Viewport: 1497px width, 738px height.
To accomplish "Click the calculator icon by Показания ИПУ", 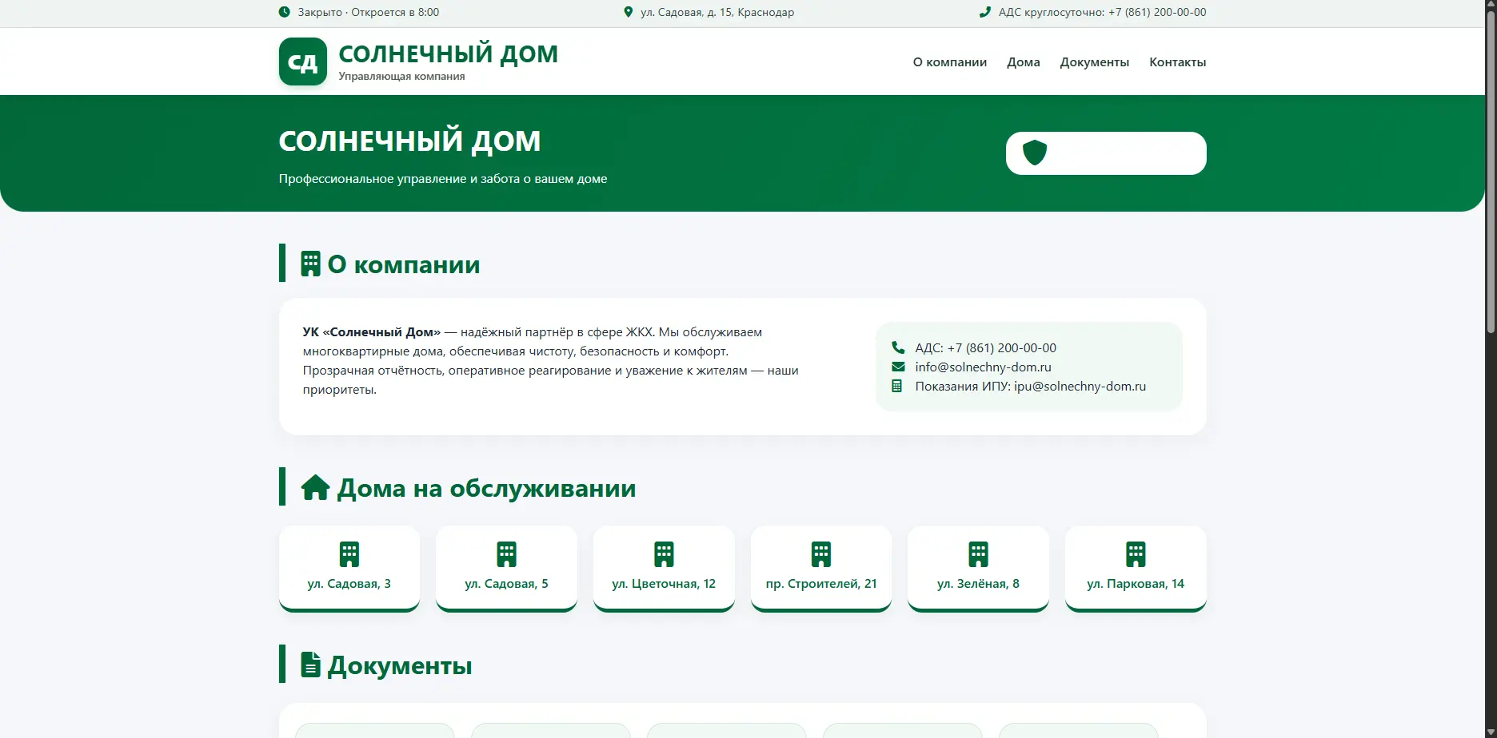I will pyautogui.click(x=897, y=386).
